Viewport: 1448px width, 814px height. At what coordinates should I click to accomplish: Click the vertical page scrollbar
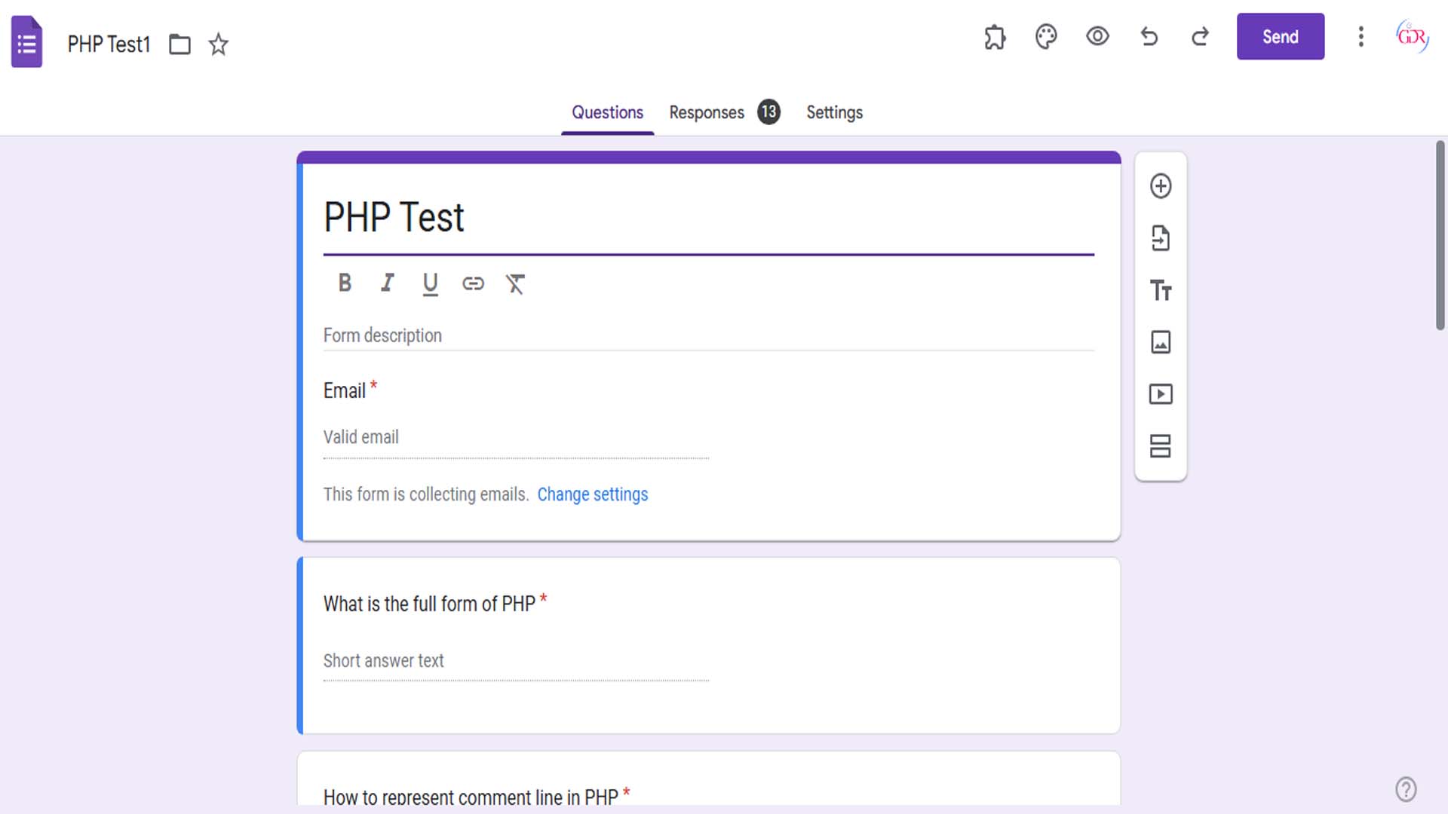[1440, 235]
